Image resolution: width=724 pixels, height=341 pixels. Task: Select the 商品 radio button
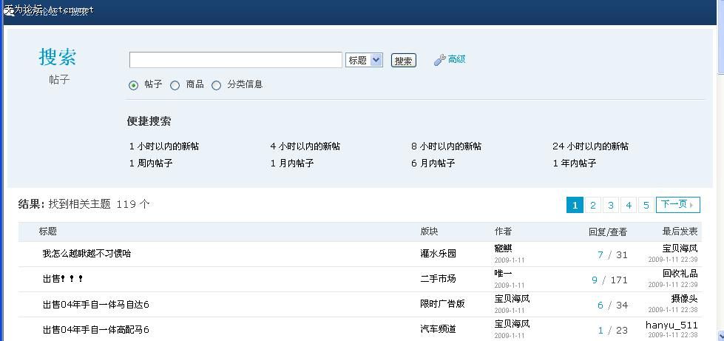point(175,86)
